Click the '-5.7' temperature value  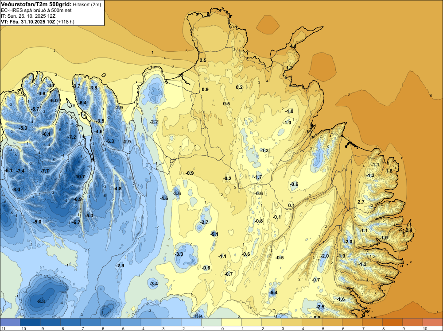click(x=35, y=109)
